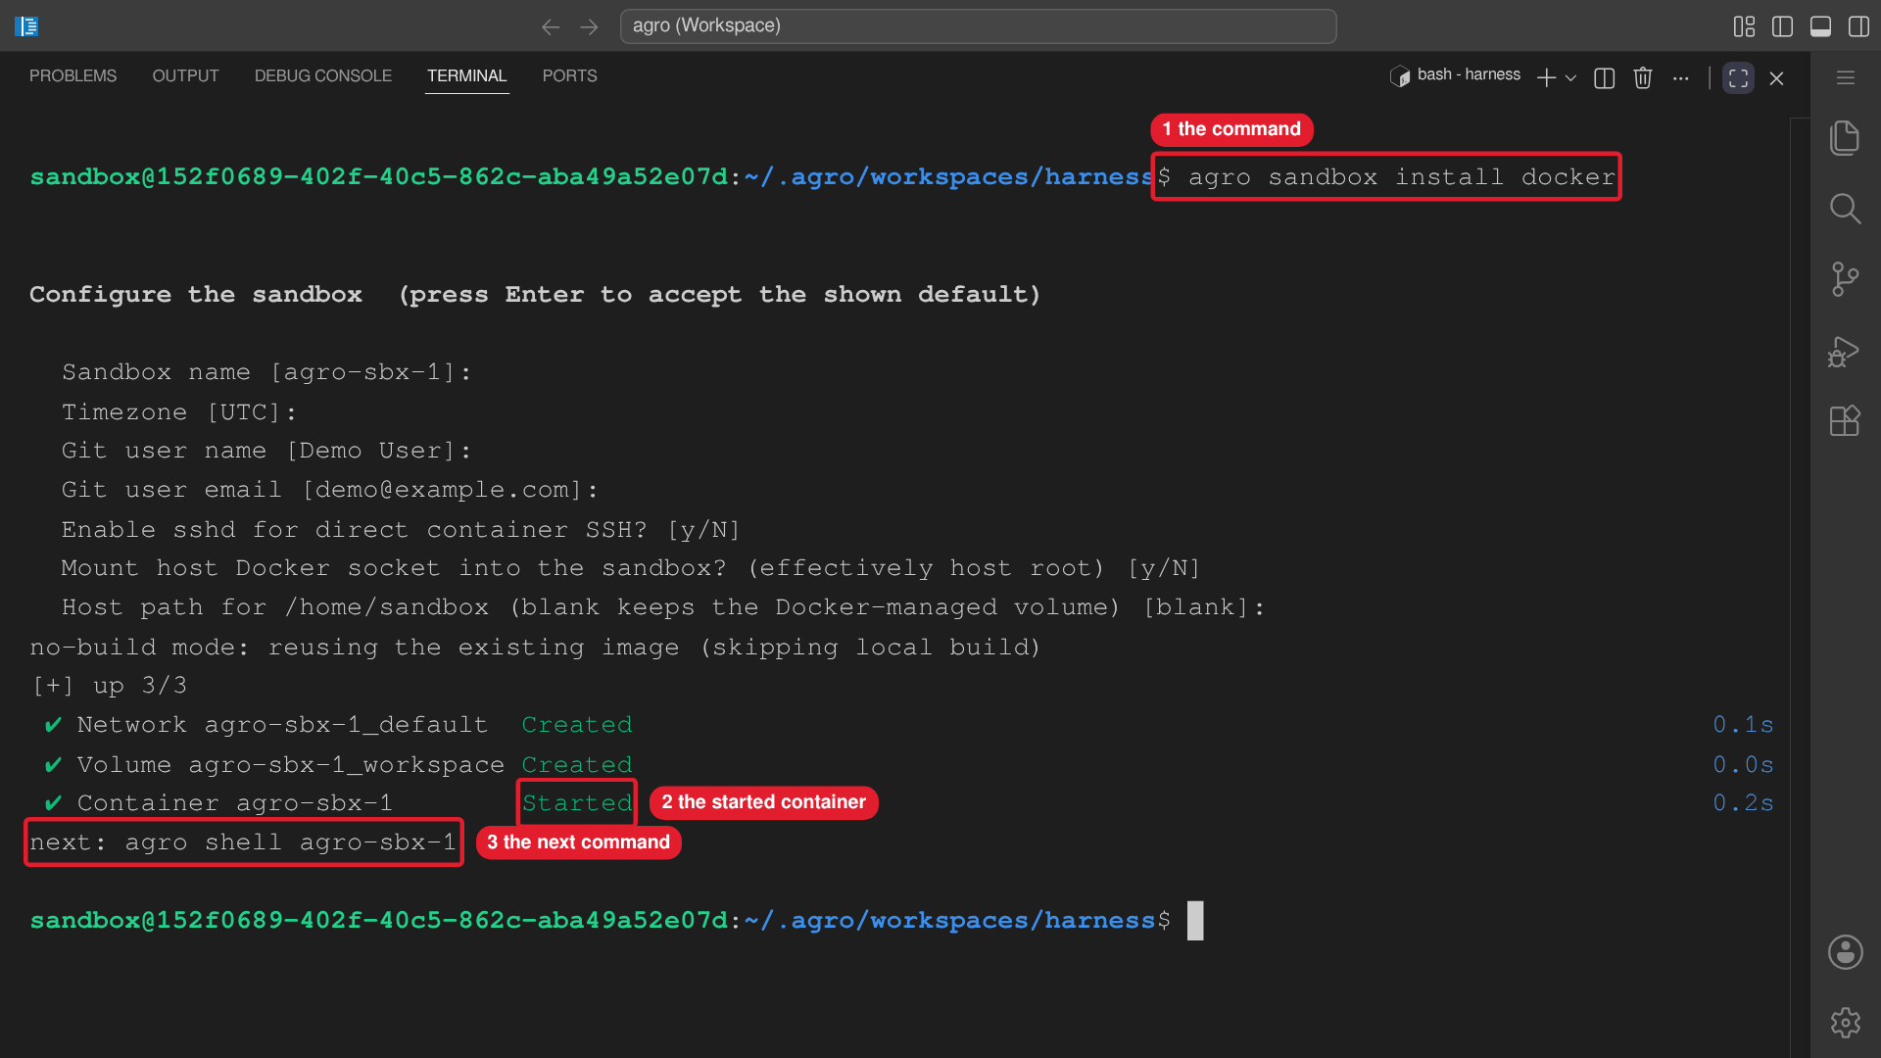Toggle primary side bar visibility
The image size is (1881, 1058).
(1782, 26)
